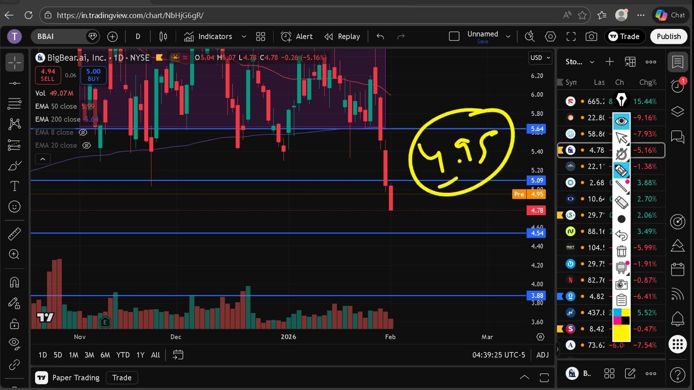Show the hidden EMA 8 indicator
The width and height of the screenshot is (694, 390).
coord(83,132)
